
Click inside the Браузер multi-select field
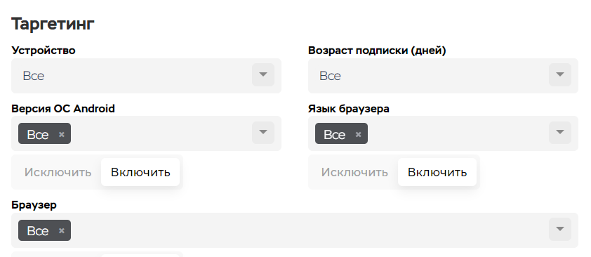(x=294, y=230)
